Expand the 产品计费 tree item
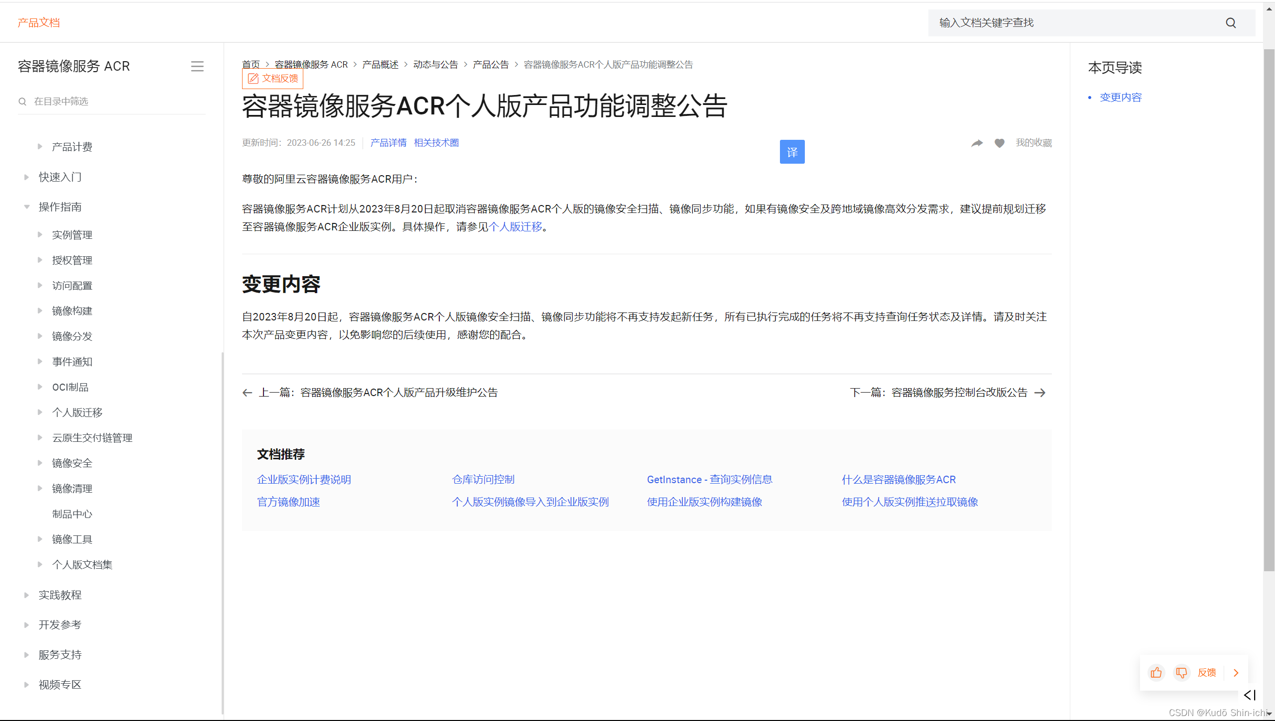The image size is (1275, 721). 40,146
